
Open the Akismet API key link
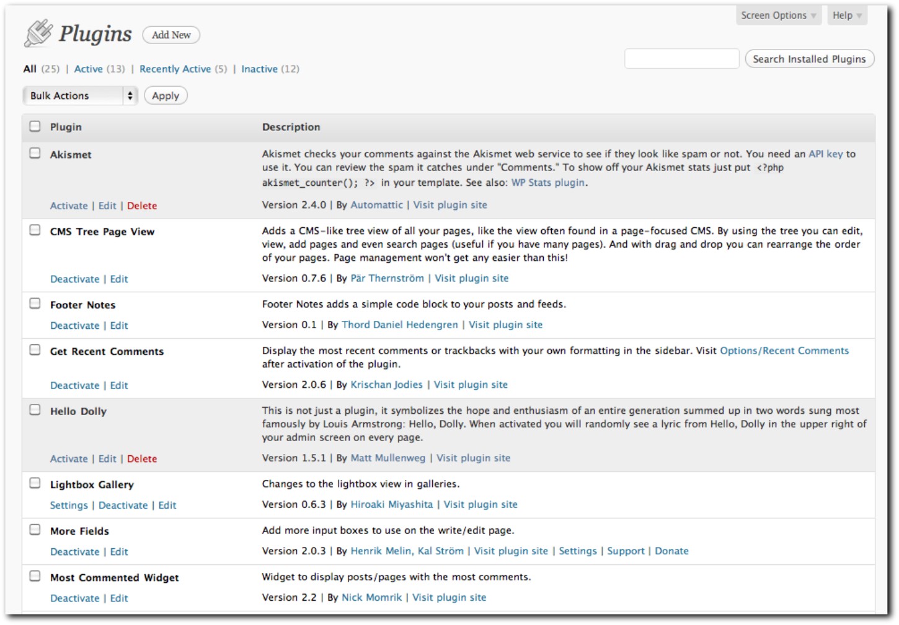point(826,154)
